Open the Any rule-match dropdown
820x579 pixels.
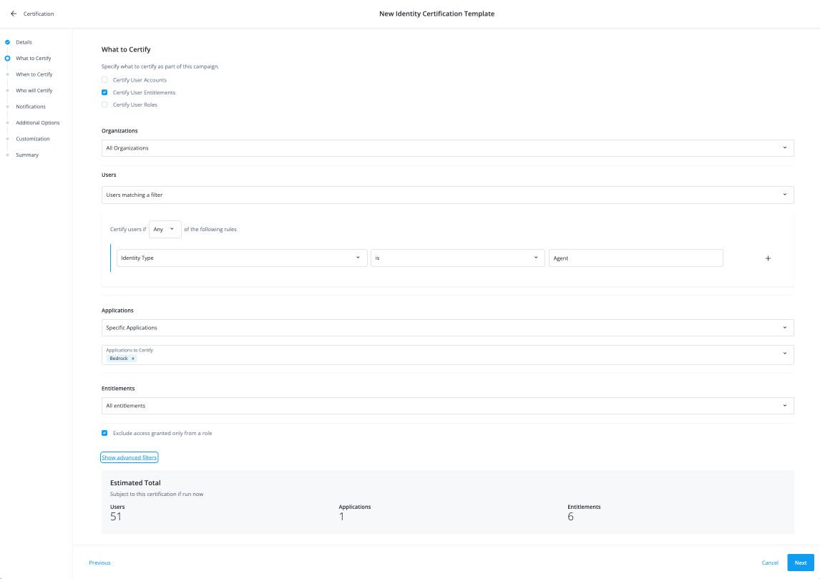tap(165, 229)
